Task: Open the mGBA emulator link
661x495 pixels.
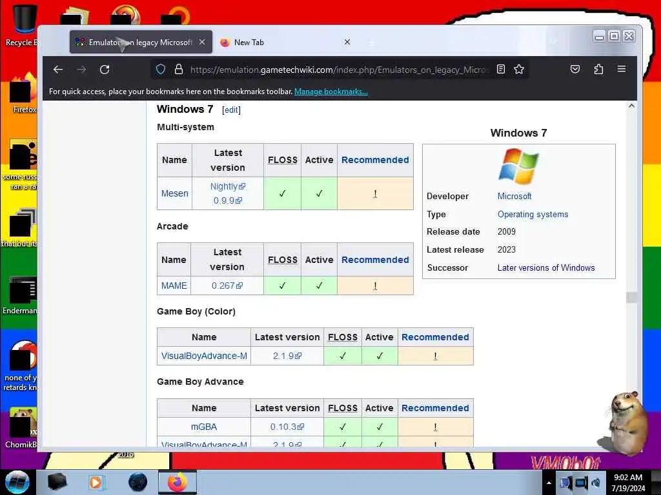Action: coord(204,427)
